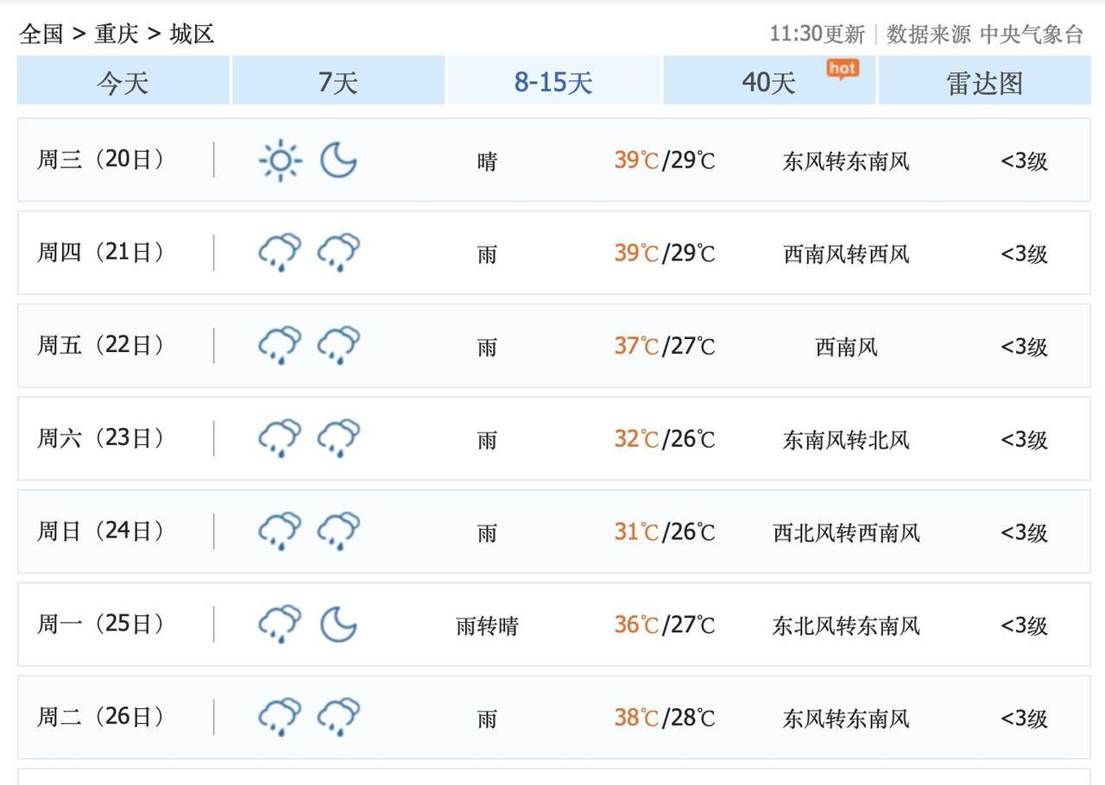
Task: Open the 7天 forecast tab
Action: click(338, 82)
